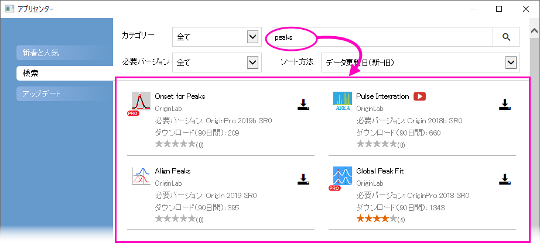This screenshot has width=540, height=243.
Task: Click Pulse Integration star rating
Action: (x=377, y=144)
